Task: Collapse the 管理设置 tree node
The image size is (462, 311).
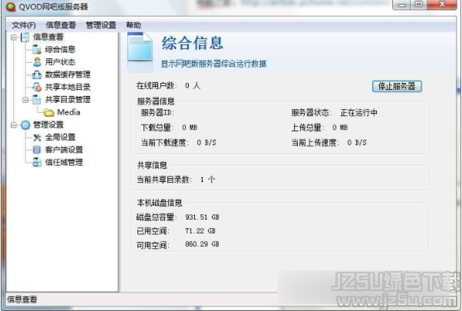Action: click(x=14, y=125)
